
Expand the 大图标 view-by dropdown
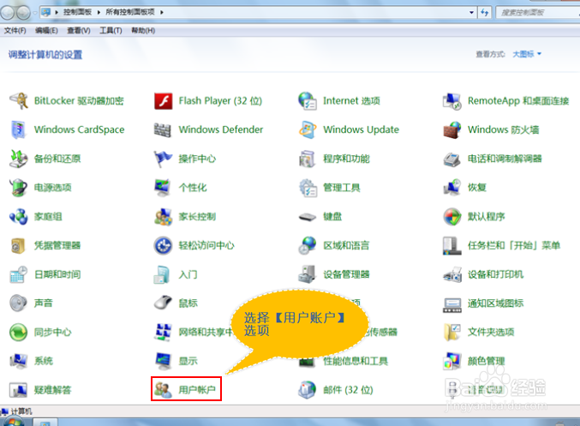[527, 54]
